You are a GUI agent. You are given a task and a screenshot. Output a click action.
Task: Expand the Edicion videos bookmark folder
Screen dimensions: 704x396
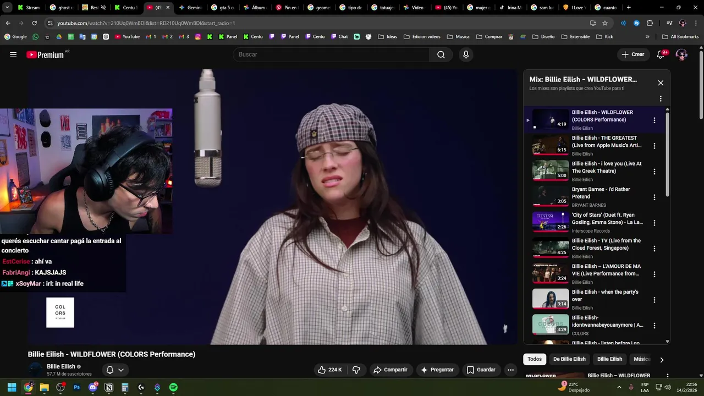pos(422,37)
